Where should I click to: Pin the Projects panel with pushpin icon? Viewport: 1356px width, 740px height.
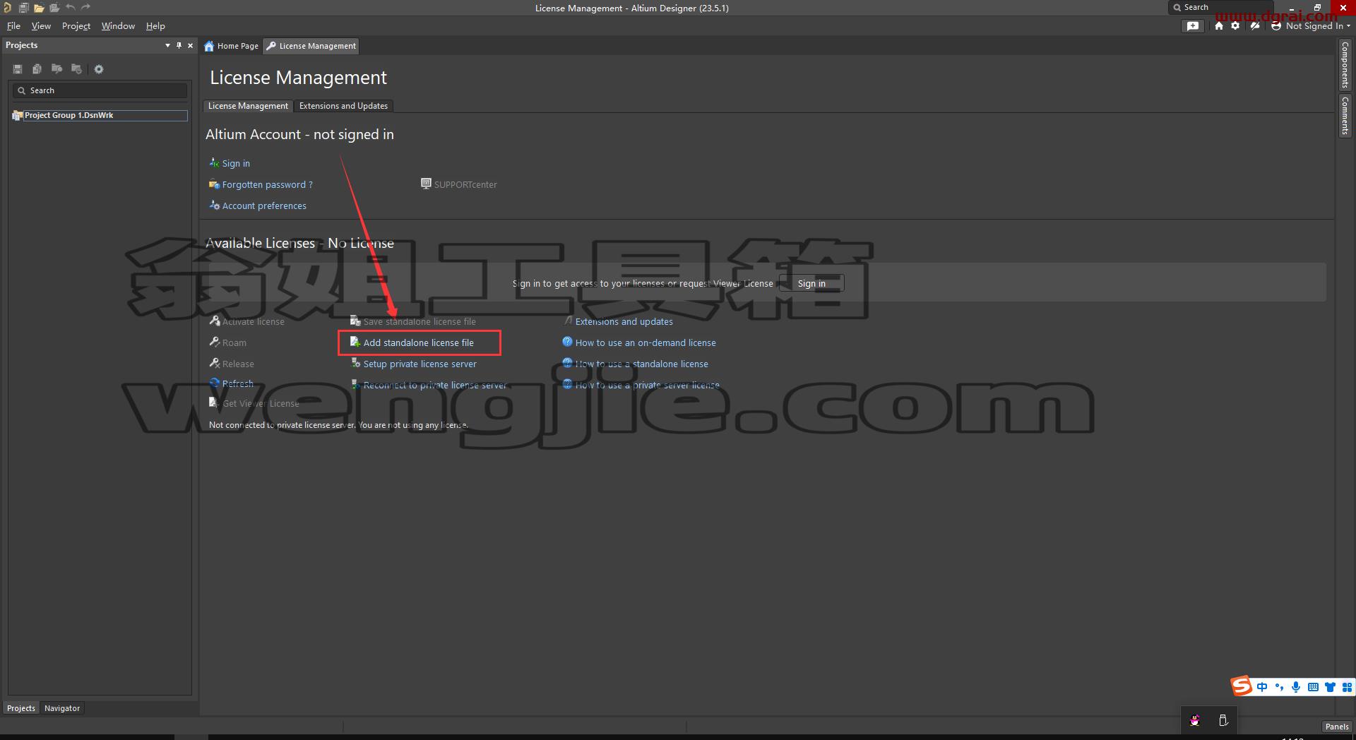tap(179, 45)
